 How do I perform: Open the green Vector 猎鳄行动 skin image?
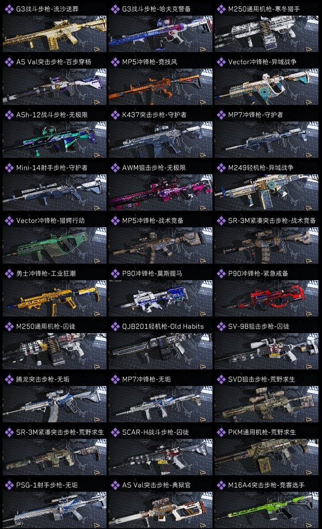pos(55,246)
